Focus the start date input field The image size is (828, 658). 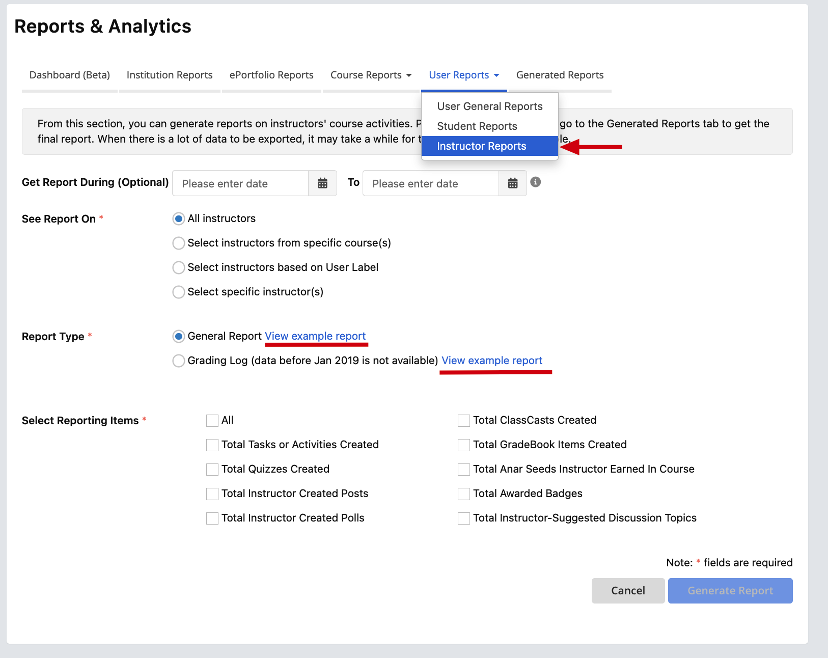tap(241, 183)
